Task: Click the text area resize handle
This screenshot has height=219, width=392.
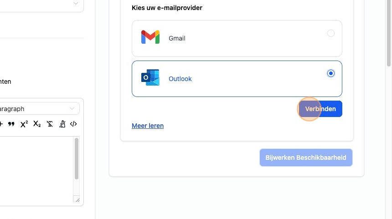Action: [77, 200]
